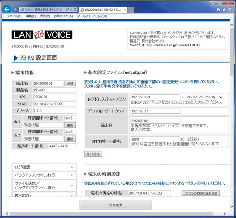Click the audio port field 4447 - 4450
This screenshot has height=218, width=236.
[x=63, y=146]
